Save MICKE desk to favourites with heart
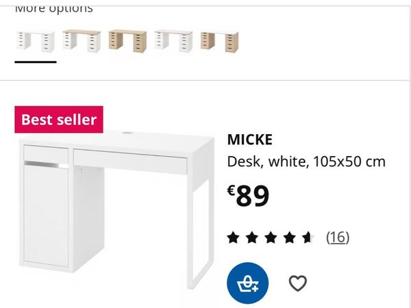Viewport: 411px width, 308px height. [x=297, y=283]
